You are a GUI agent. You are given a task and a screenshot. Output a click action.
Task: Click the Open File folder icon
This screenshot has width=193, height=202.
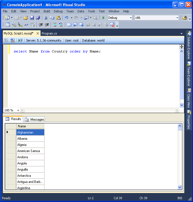(26, 18)
